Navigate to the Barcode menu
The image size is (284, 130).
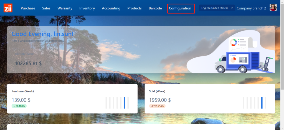(x=155, y=8)
